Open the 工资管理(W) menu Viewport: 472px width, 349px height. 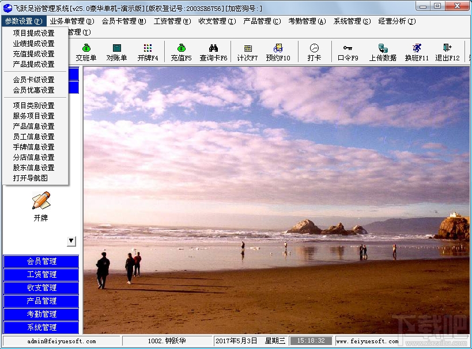coord(172,21)
